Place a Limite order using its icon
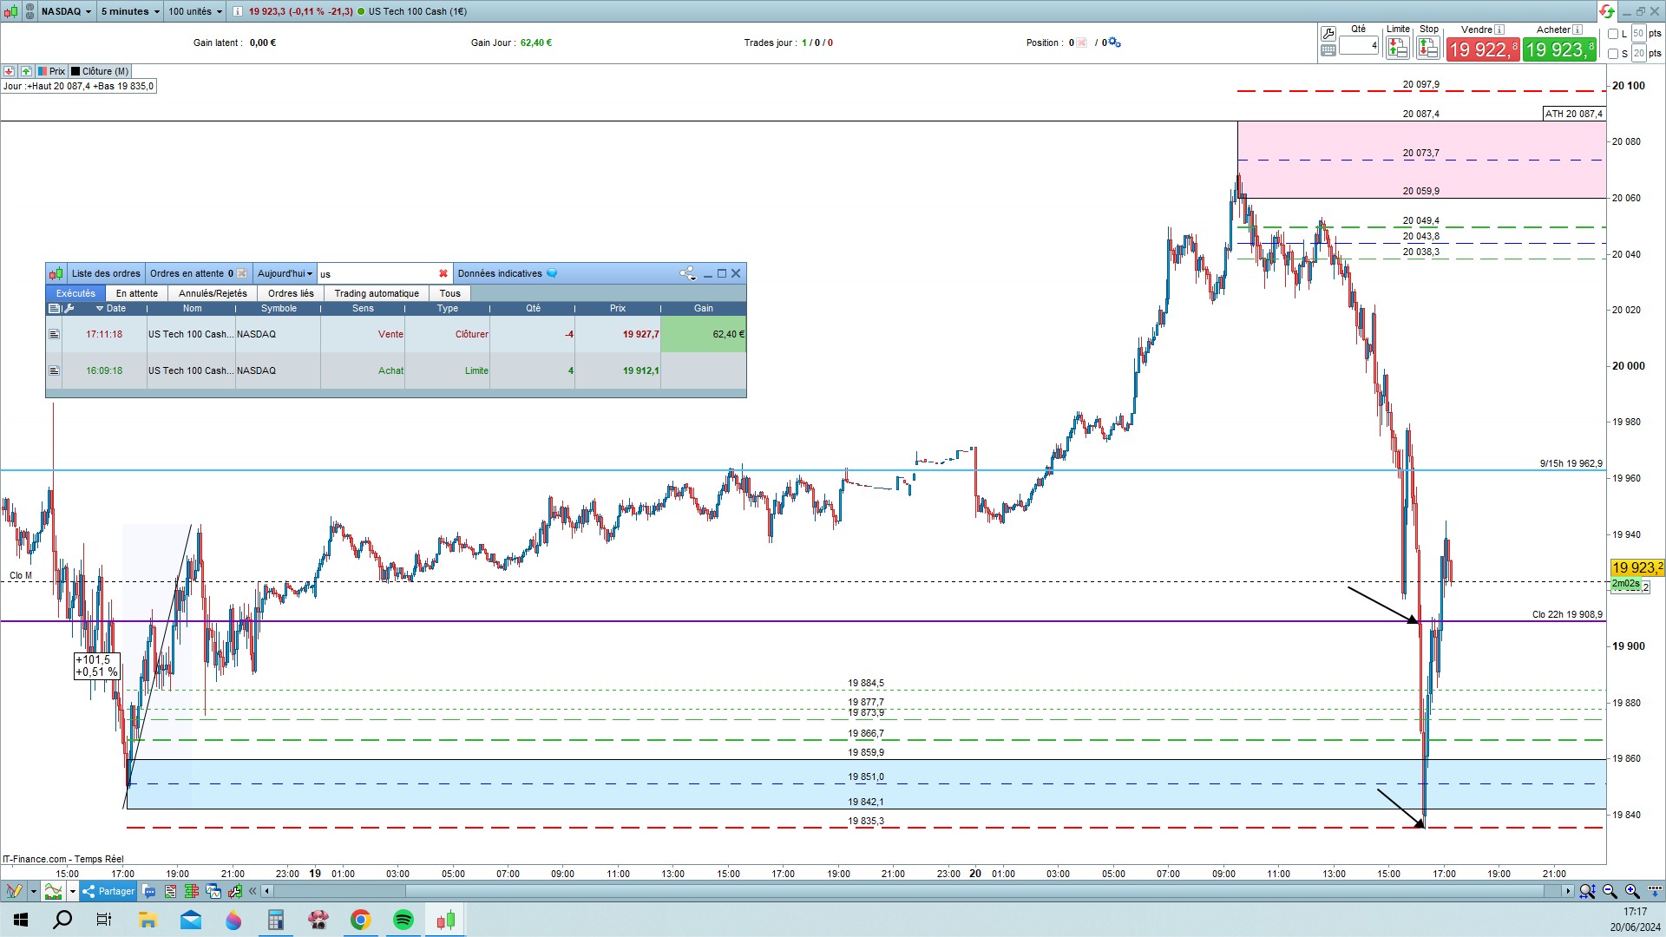 (x=1397, y=49)
